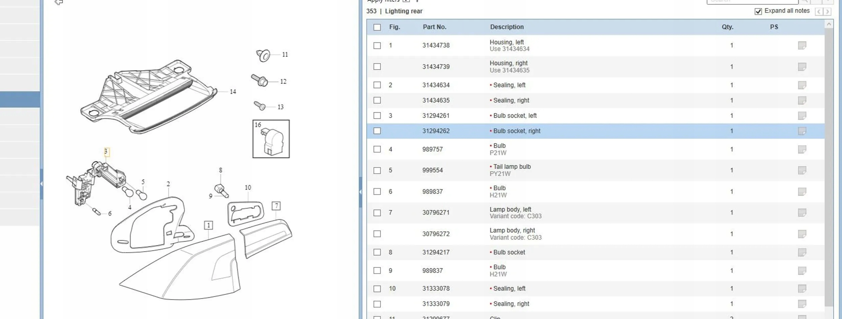Tick checkbox for Tail lamp bulb 999554
Image resolution: width=842 pixels, height=319 pixels.
coord(377,170)
